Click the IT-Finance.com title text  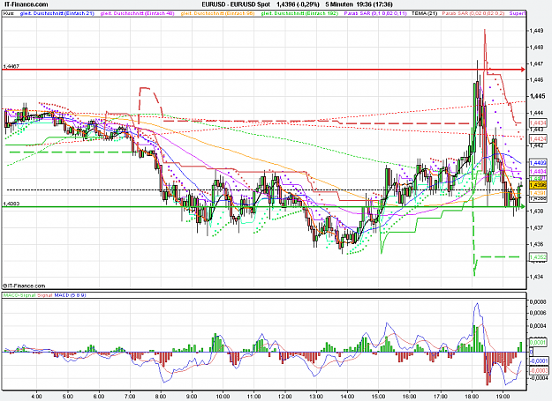(x=26, y=4)
